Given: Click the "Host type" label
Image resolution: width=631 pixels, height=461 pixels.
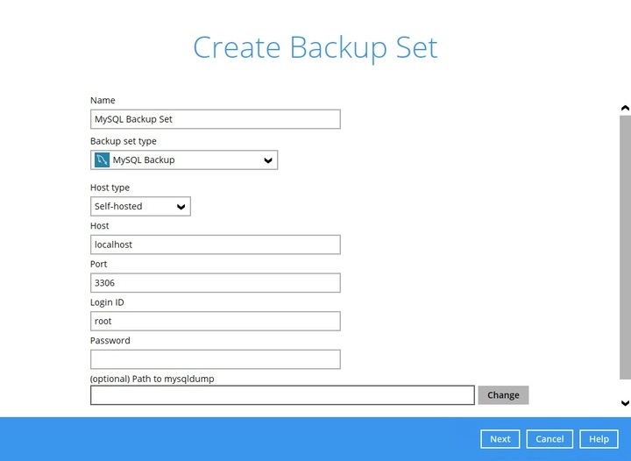Looking at the screenshot, I should 110,188.
